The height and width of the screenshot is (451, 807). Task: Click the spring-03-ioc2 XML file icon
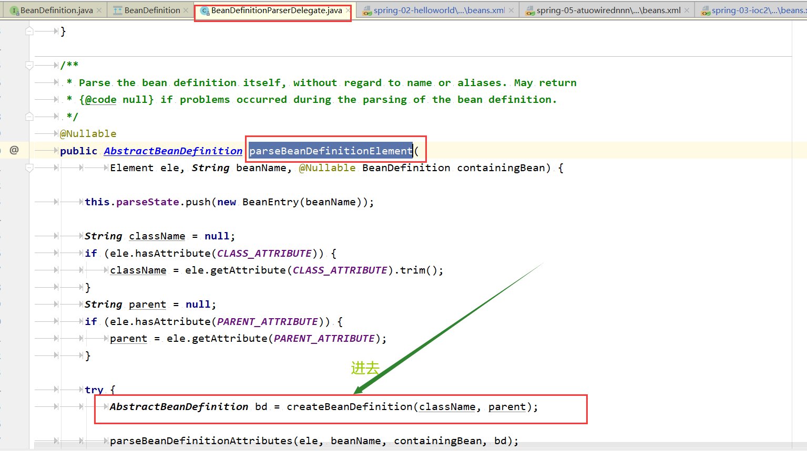[706, 11]
